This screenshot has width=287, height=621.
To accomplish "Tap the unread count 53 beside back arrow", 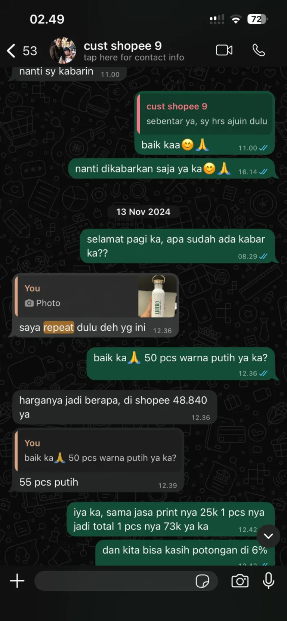I will pos(30,51).
